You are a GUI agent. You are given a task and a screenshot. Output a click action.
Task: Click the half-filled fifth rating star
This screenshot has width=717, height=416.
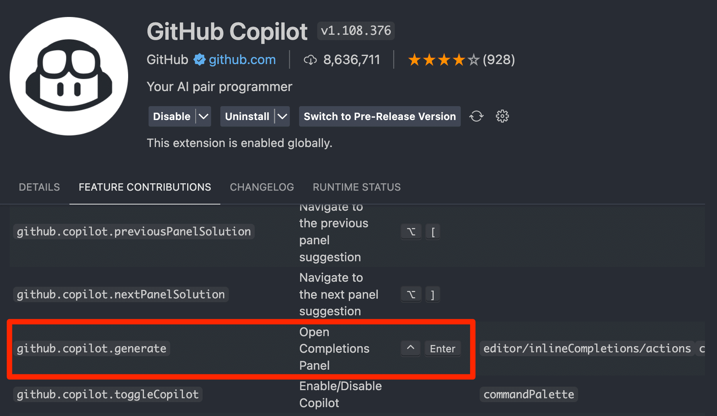tap(472, 59)
